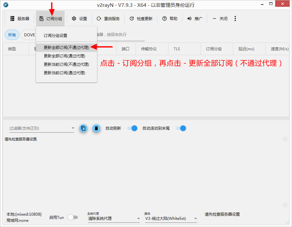Clear log with trash icon
Viewport: 292px width, 227px height.
(96, 128)
